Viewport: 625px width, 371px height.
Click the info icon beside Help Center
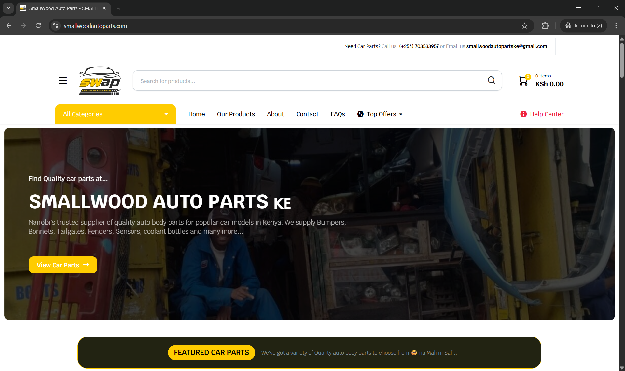523,114
